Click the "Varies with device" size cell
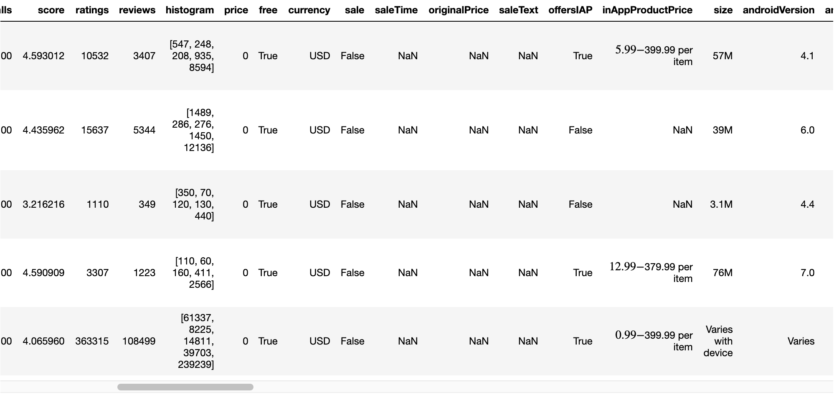Viewport: 834px width, 395px height. (718, 341)
